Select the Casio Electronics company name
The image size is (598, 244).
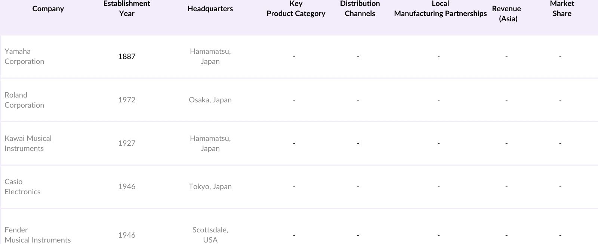pyautogui.click(x=22, y=186)
